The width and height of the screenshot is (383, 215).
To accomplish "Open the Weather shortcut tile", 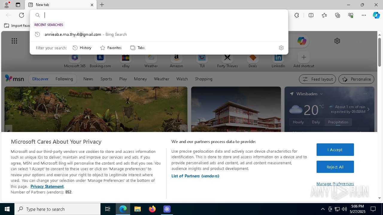I will tap(151, 61).
